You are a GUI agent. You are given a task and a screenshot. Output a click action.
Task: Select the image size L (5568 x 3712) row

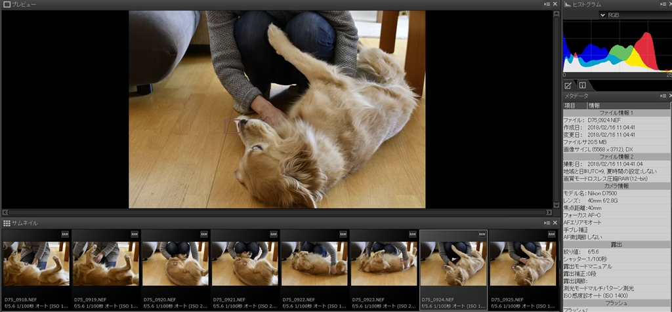[x=616, y=149]
